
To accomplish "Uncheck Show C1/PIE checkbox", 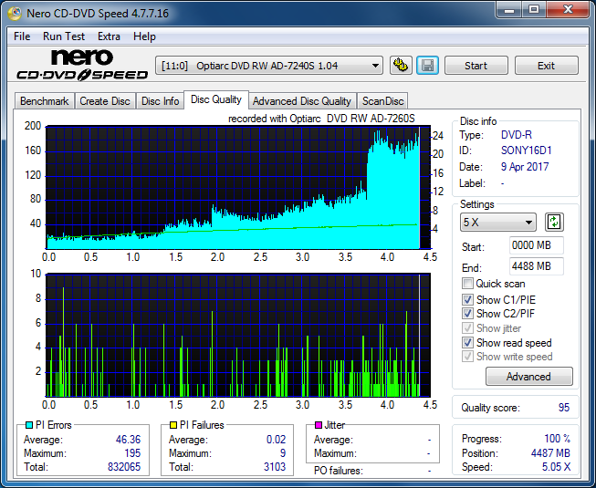I will [x=467, y=299].
